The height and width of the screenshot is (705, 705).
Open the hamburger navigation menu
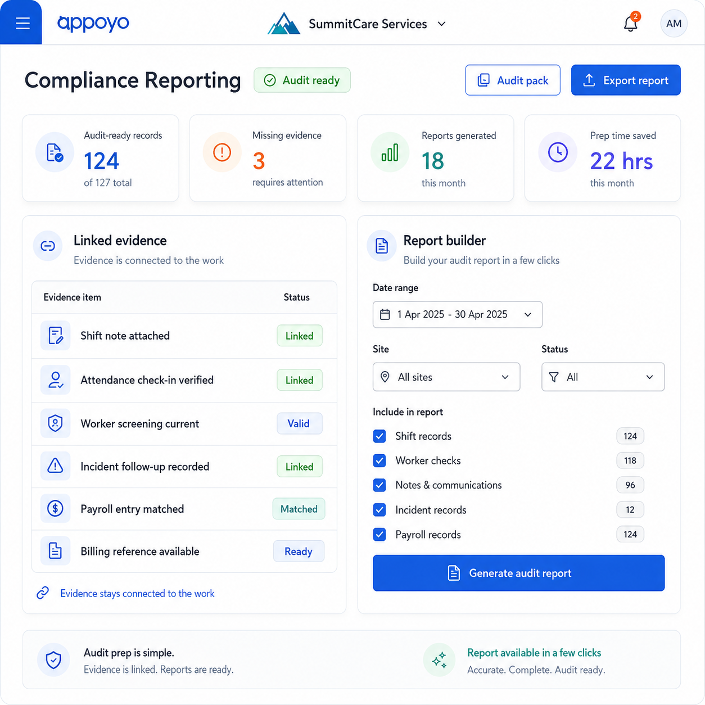pyautogui.click(x=22, y=23)
